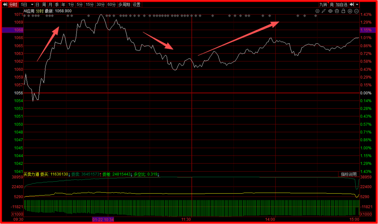Click the top-left panel collapse arrow icon
Screen dimensions: 378x224
[x=5, y=5]
